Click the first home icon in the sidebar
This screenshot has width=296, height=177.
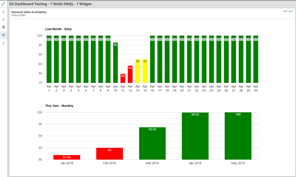point(3,12)
